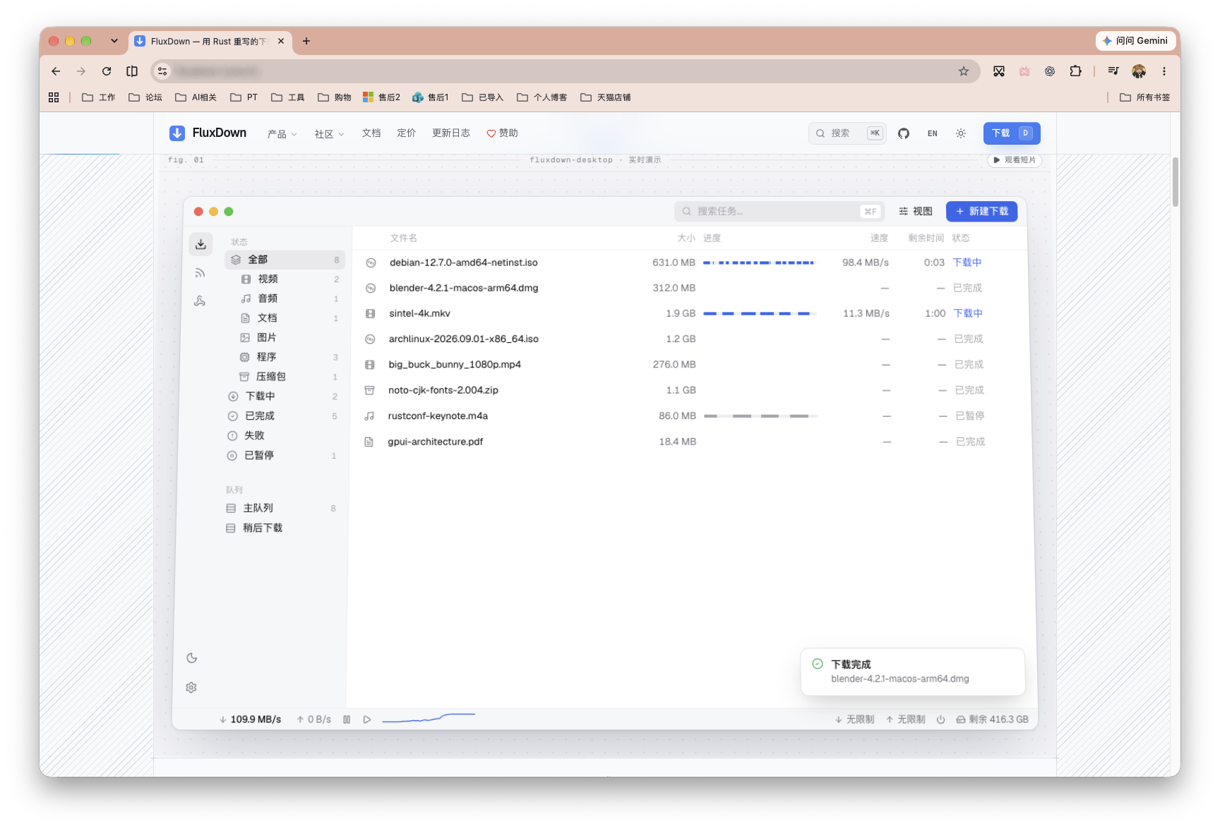Open the 问问 Gemini button
Viewport: 1220px width, 829px height.
[1135, 41]
